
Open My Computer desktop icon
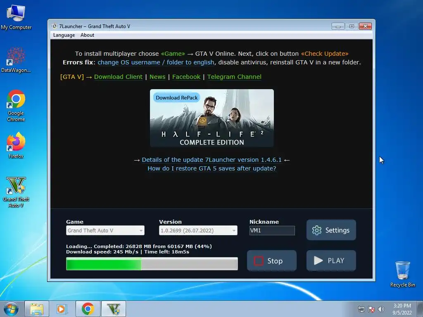[16, 17]
